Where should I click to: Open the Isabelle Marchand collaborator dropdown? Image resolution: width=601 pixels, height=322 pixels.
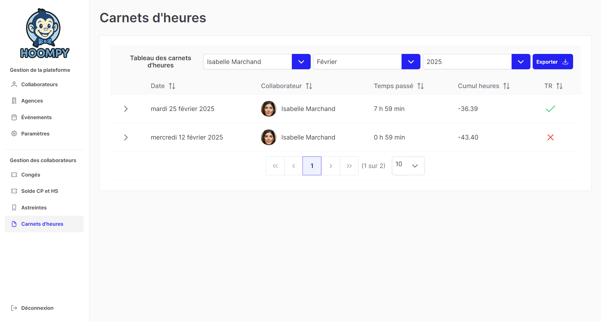(301, 62)
